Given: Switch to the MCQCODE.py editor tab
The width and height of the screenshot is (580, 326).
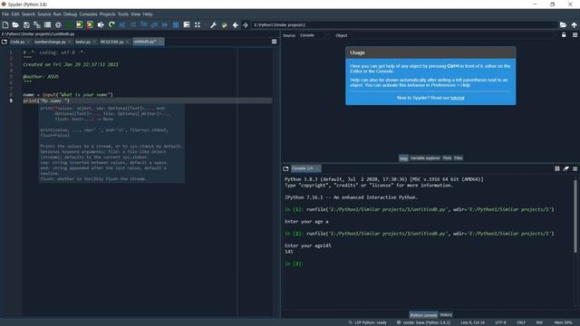Looking at the screenshot, I should 112,42.
